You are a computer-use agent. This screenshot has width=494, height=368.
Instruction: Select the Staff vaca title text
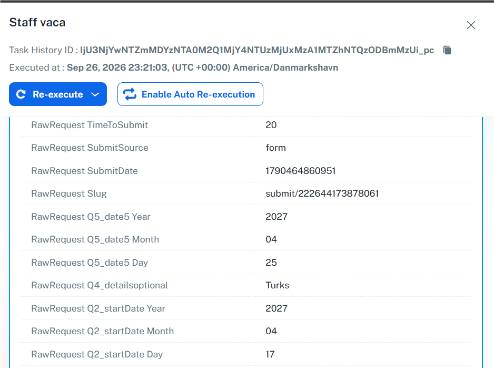(37, 22)
